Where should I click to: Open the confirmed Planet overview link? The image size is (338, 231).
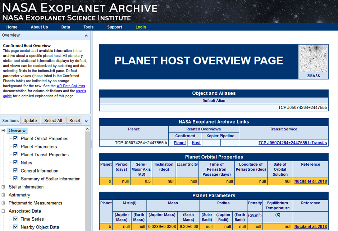coord(180,143)
